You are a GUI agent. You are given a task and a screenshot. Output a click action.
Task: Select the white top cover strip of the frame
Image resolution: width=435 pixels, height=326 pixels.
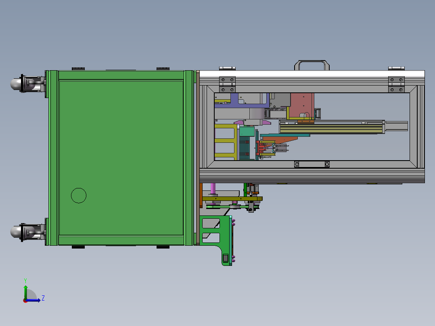pos(312,74)
